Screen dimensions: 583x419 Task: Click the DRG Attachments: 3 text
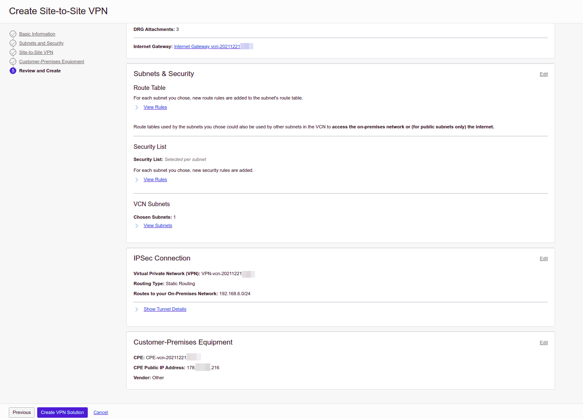(x=156, y=29)
